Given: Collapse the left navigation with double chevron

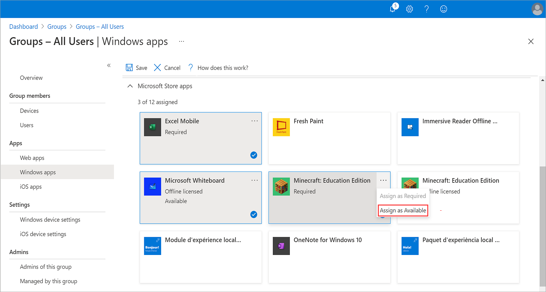Looking at the screenshot, I should 109,65.
